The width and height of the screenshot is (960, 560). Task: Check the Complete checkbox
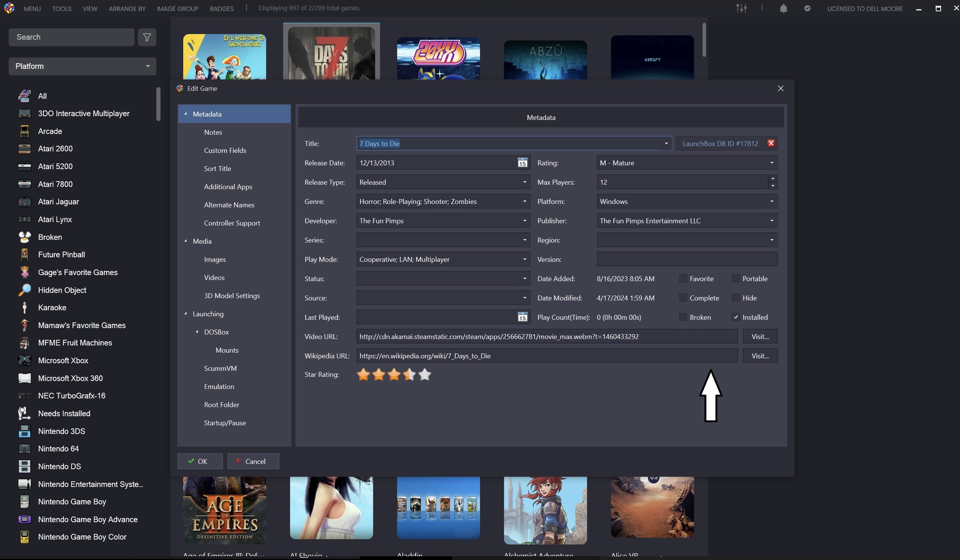pyautogui.click(x=683, y=298)
